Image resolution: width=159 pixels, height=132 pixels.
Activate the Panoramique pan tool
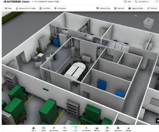coord(54,129)
